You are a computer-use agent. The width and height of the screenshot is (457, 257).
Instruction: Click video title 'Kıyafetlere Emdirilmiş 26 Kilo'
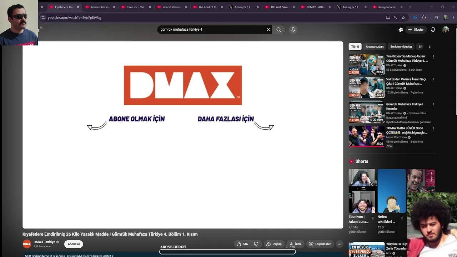tap(110, 234)
